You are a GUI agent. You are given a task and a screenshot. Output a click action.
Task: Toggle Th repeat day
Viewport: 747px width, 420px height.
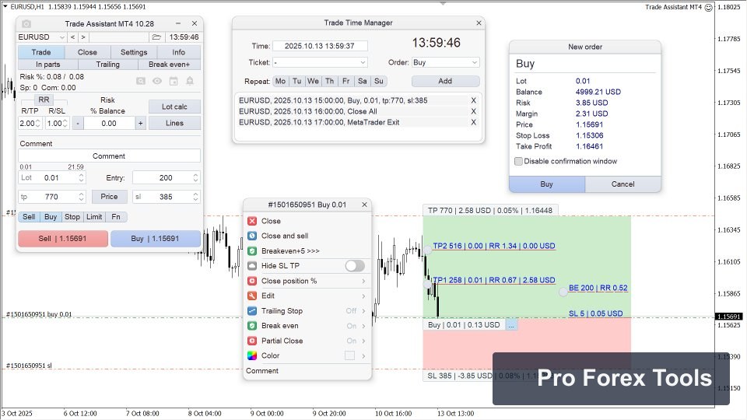click(330, 82)
